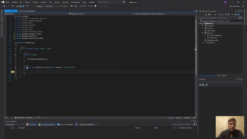Click the search magnifier in title bar
This screenshot has height=139, width=247.
pos(124,2)
